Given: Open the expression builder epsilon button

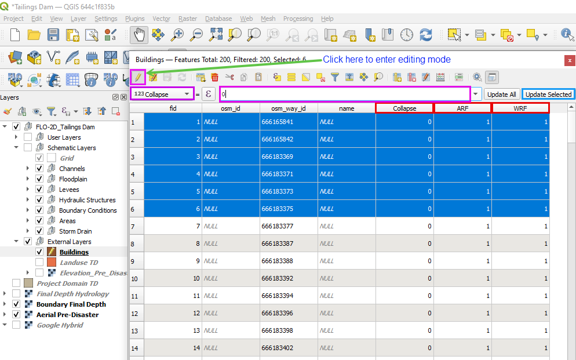Looking at the screenshot, I should click(209, 94).
